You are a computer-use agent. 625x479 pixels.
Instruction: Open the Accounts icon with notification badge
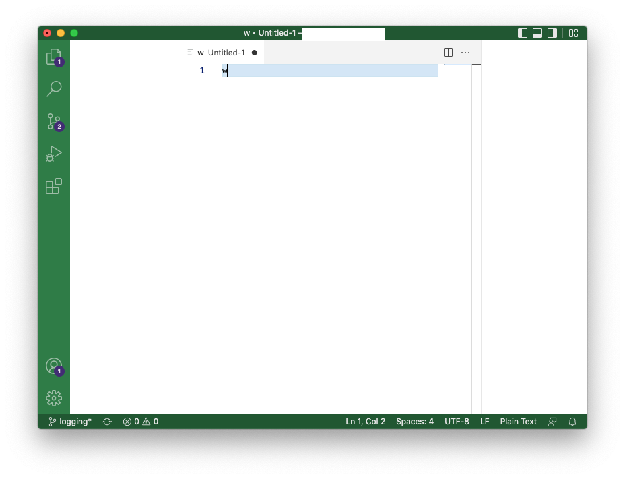point(54,366)
